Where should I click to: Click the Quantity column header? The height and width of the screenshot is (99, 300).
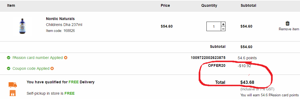[209, 5]
